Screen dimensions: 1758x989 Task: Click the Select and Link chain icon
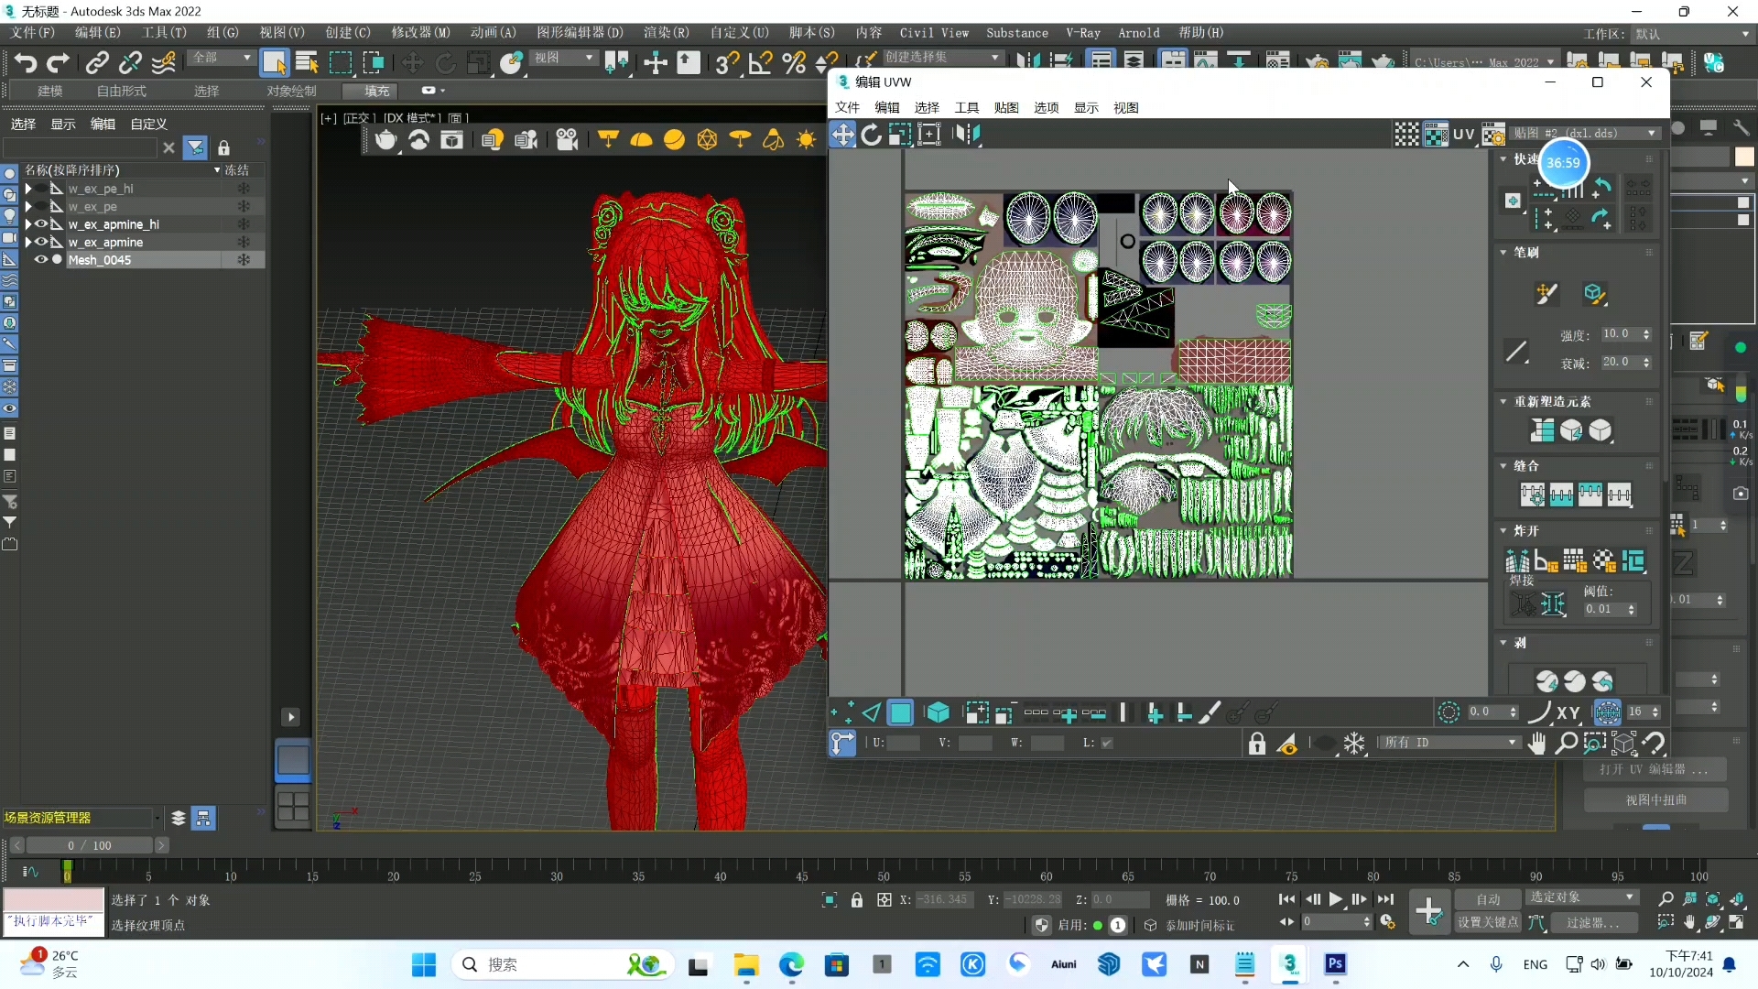(x=97, y=62)
